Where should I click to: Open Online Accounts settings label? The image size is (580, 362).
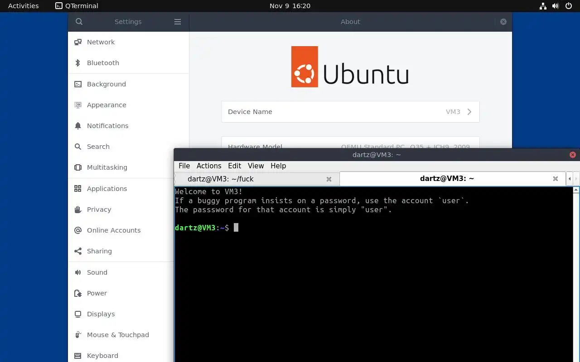click(114, 230)
